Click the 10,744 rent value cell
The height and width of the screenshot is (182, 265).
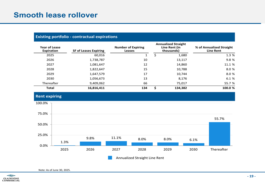pos(182,74)
